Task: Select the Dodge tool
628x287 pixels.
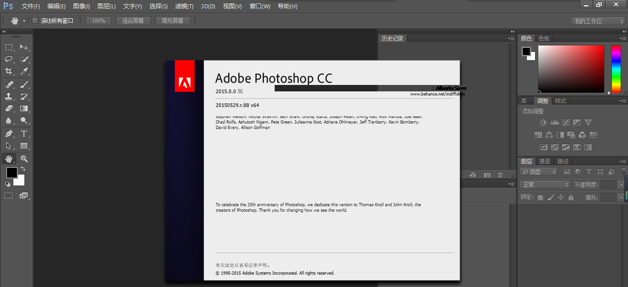Action: click(x=24, y=121)
